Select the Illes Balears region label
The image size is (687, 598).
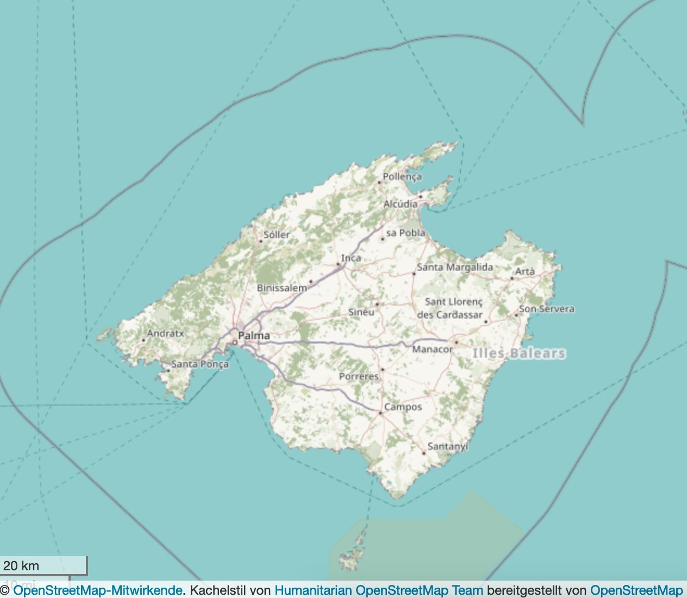click(x=519, y=353)
